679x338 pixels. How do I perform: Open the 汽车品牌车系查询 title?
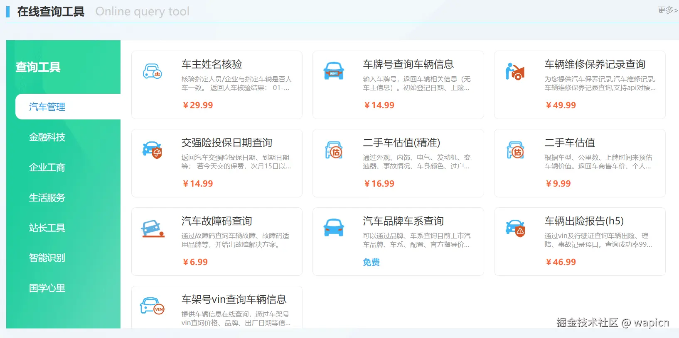(403, 221)
